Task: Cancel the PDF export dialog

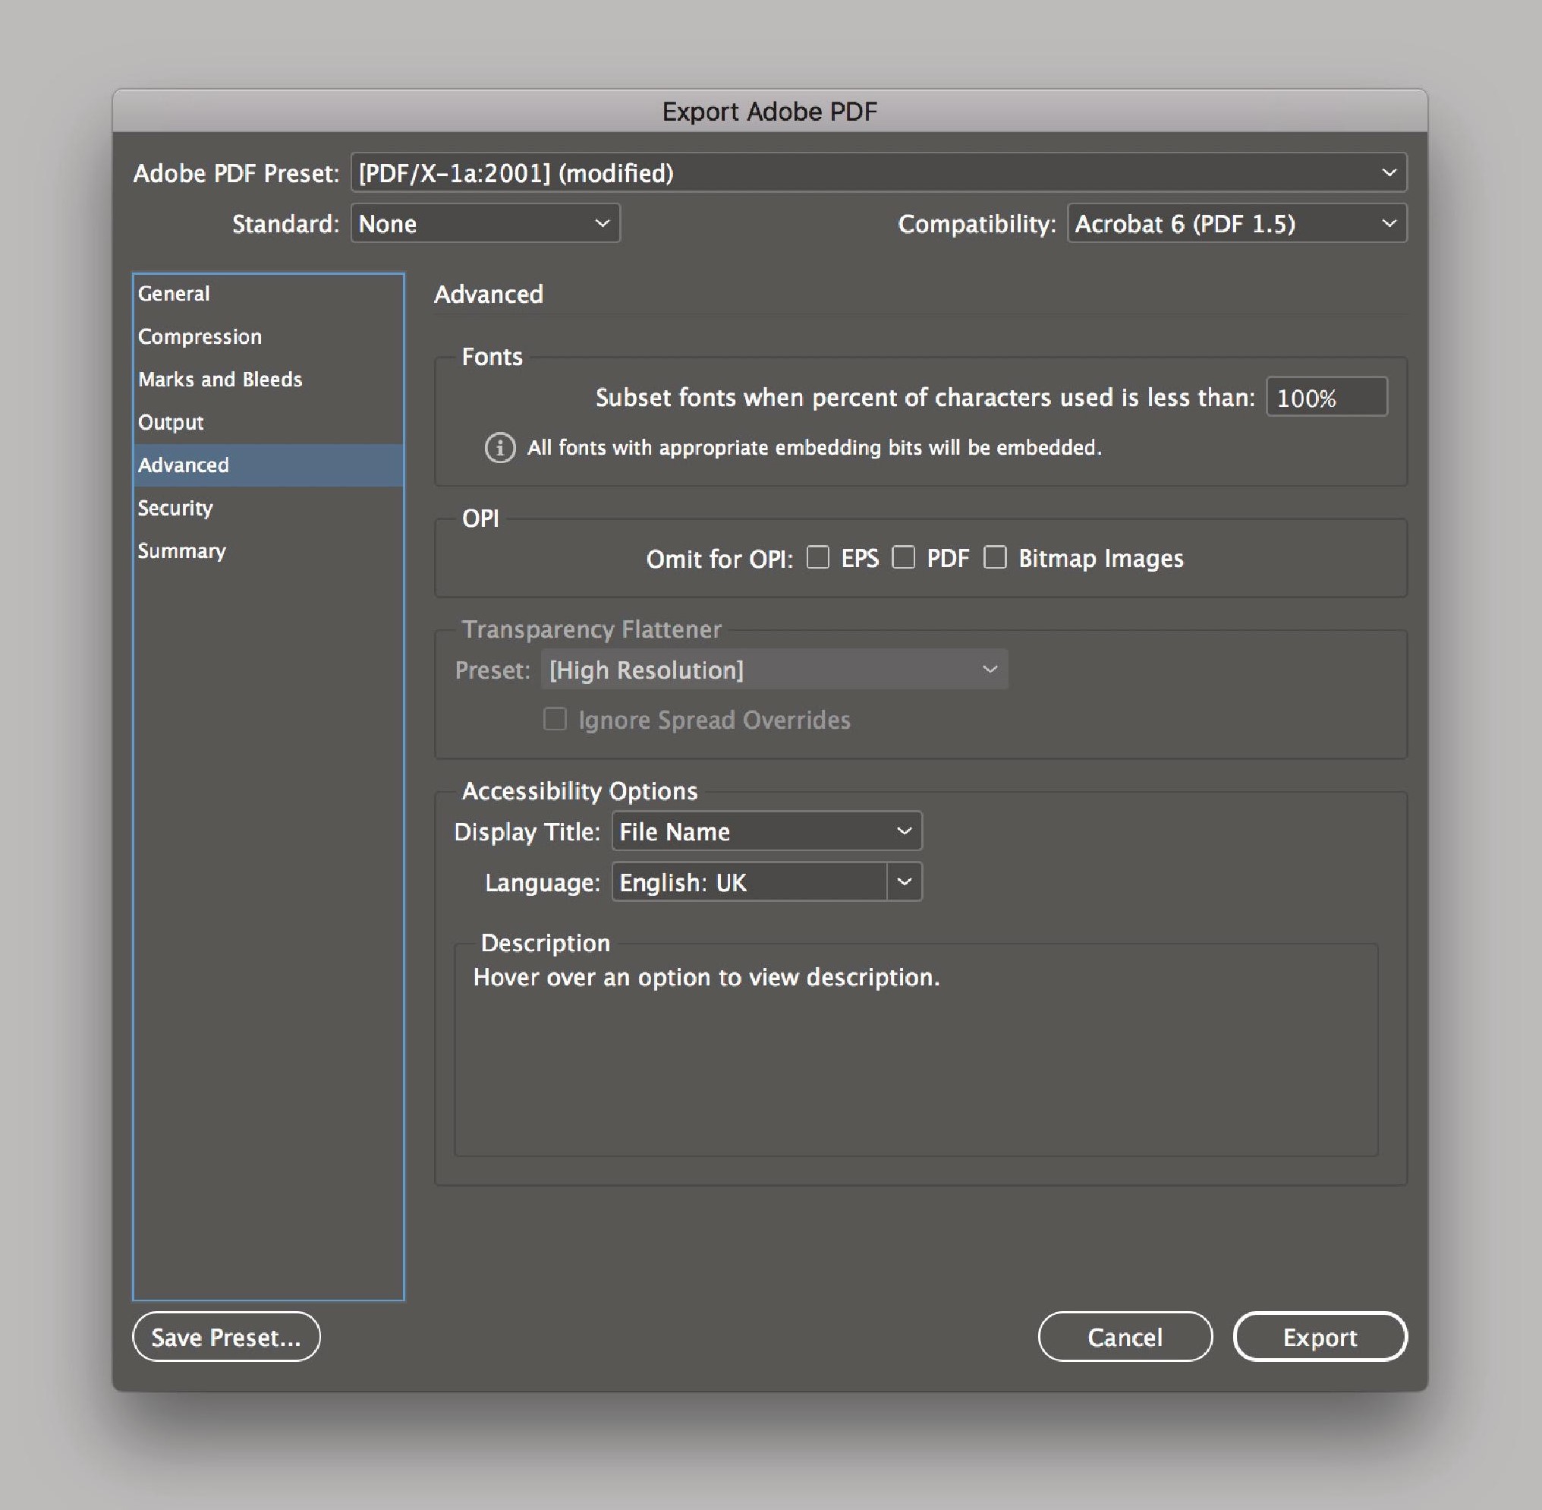Action: [1124, 1337]
